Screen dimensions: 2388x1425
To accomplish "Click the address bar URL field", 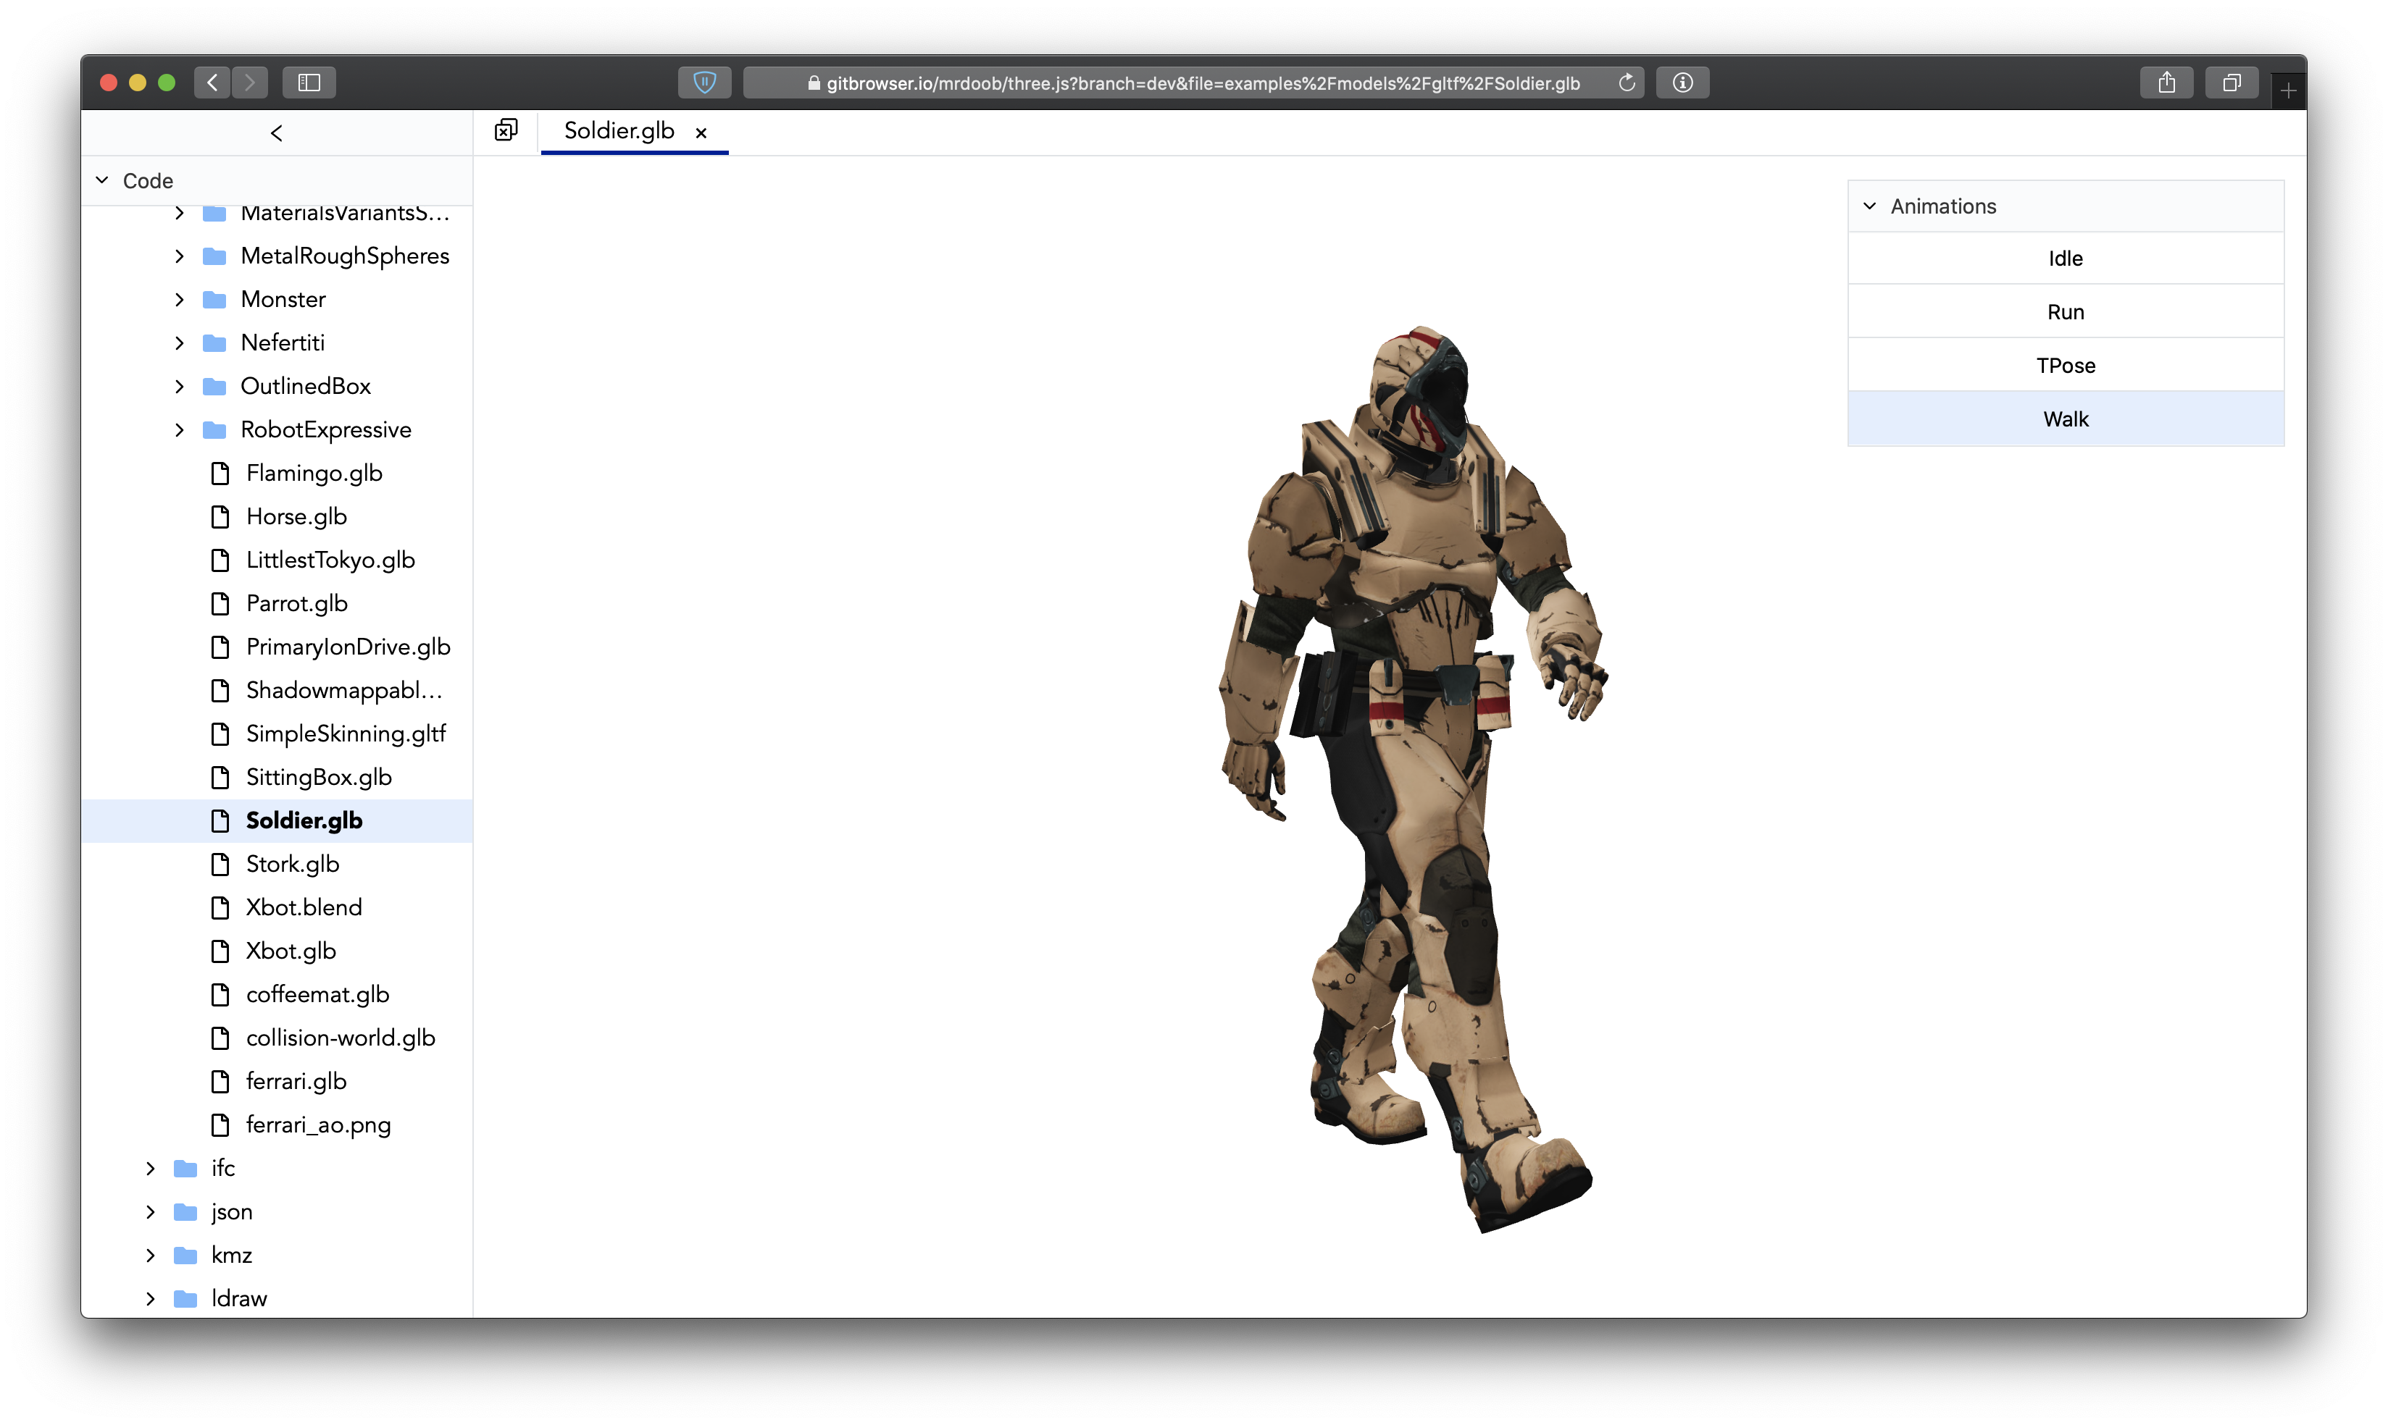I will click(1194, 83).
